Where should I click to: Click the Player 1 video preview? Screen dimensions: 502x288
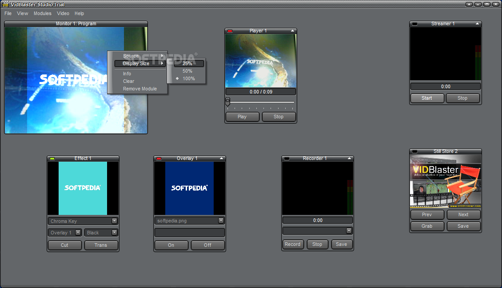(261, 61)
